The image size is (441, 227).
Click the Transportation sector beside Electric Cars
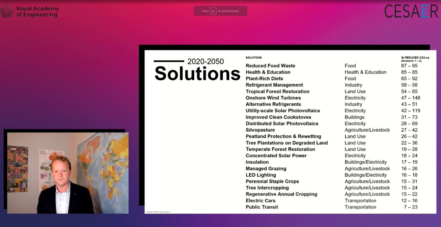pos(360,201)
